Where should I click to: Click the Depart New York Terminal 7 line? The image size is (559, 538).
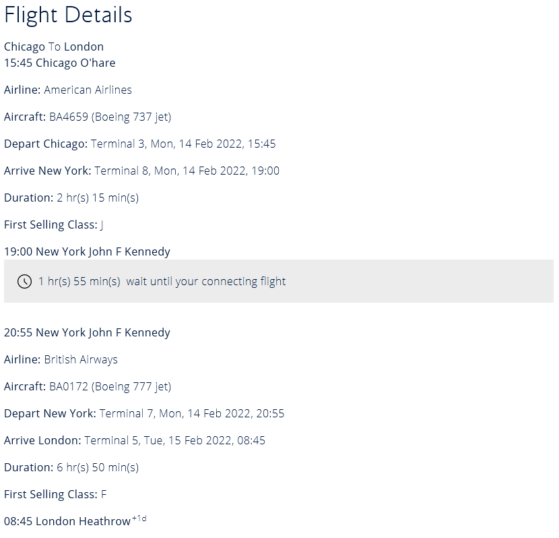[x=144, y=413]
